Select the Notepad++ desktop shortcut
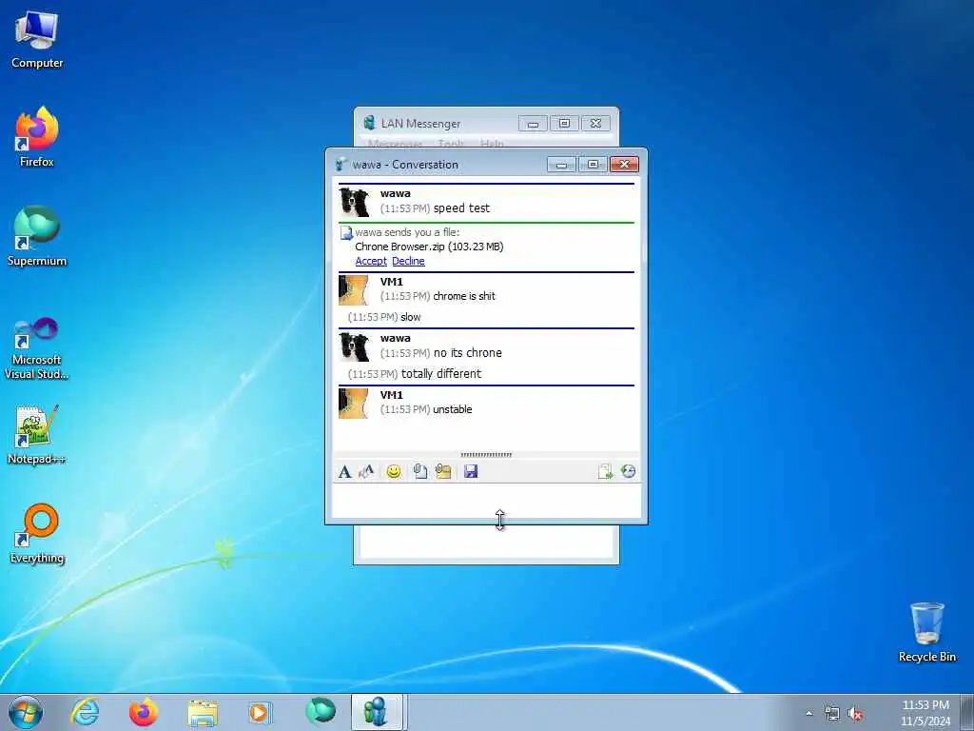974x731 pixels. 37,435
